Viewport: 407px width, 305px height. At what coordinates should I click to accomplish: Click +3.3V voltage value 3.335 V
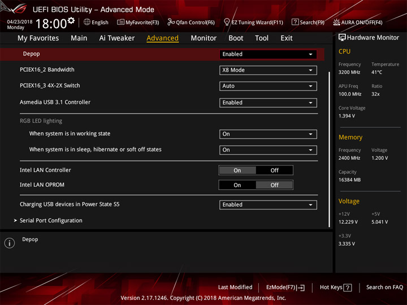[x=347, y=244]
